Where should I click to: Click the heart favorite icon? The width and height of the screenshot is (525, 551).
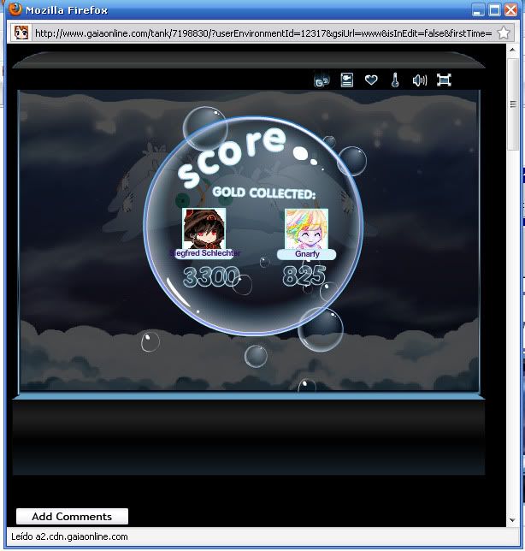371,80
